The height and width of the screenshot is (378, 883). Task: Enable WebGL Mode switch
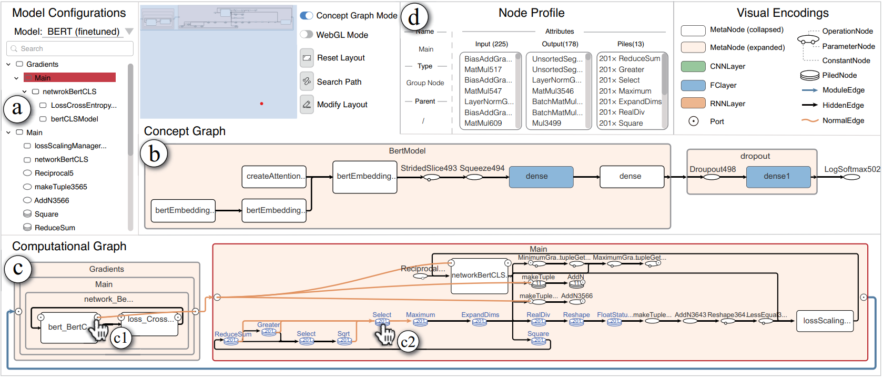[307, 34]
